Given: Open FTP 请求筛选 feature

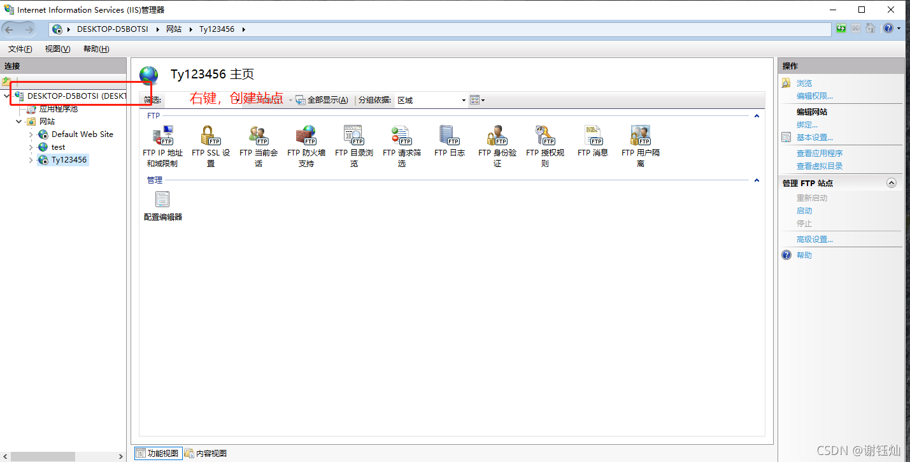Looking at the screenshot, I should (402, 146).
